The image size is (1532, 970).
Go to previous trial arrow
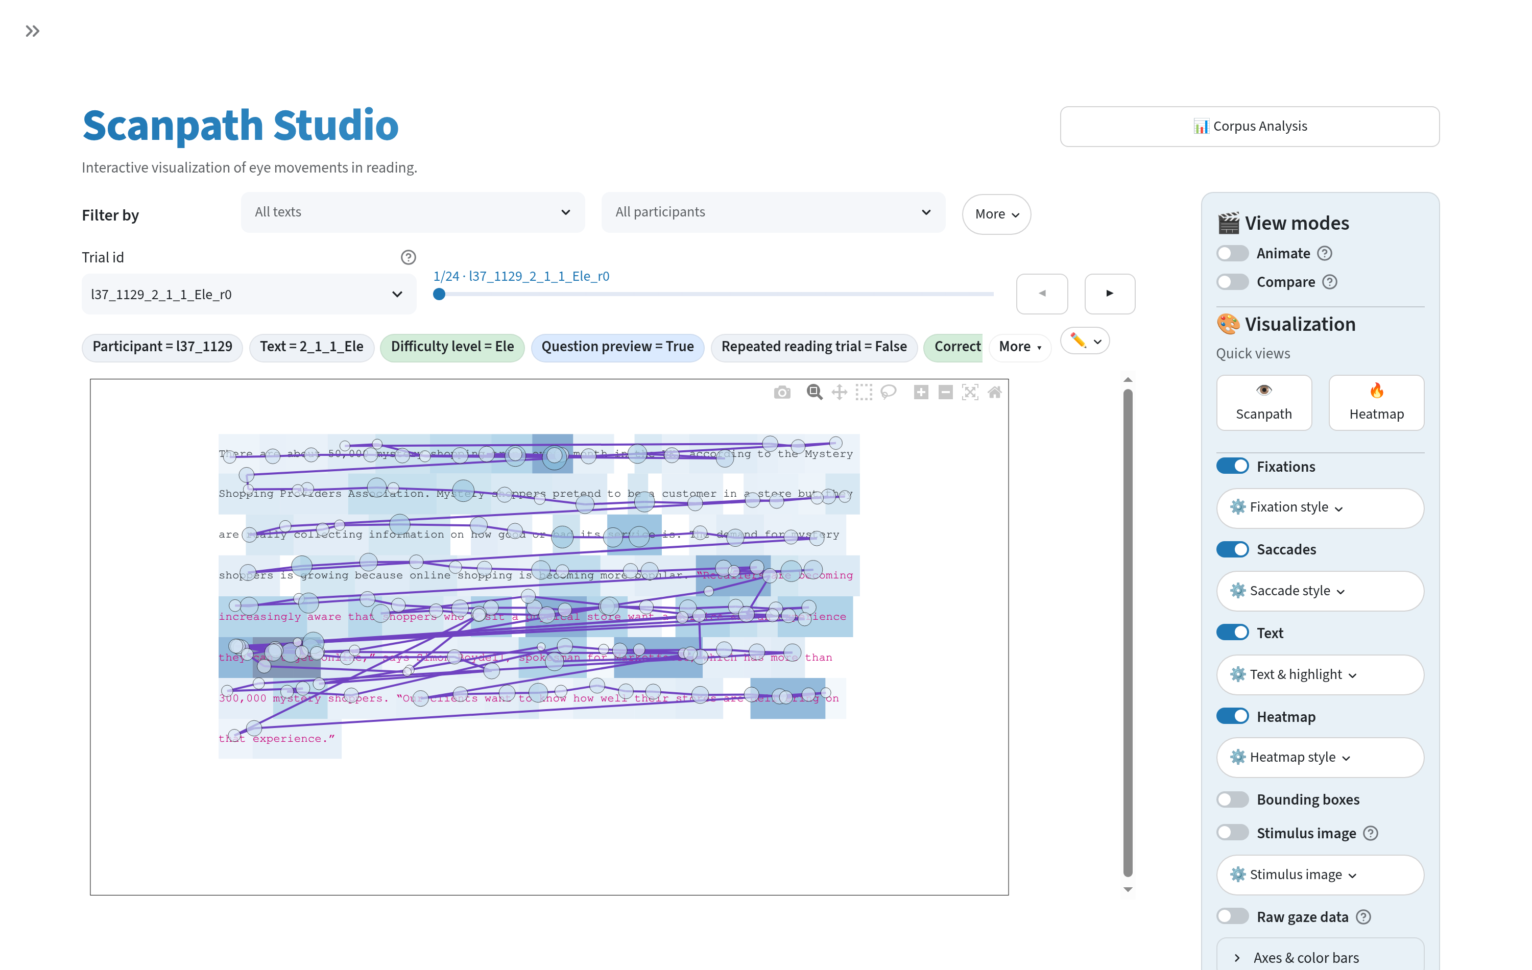pos(1042,294)
